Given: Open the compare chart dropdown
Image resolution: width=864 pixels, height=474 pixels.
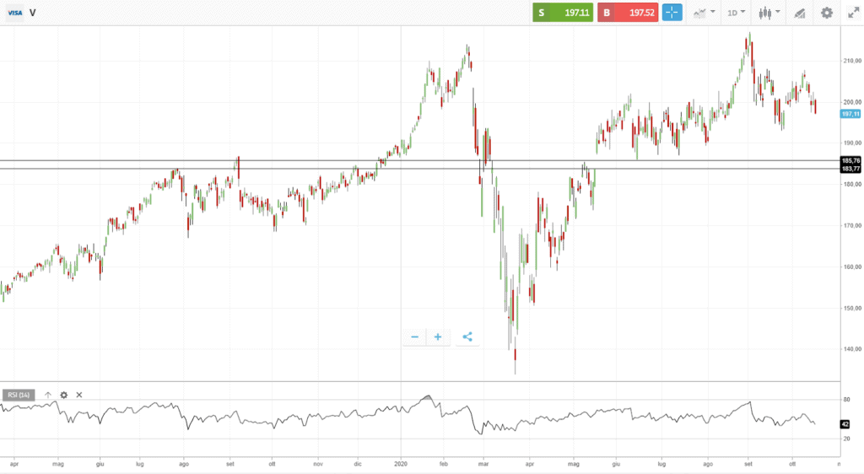Looking at the screenshot, I should pyautogui.click(x=705, y=13).
